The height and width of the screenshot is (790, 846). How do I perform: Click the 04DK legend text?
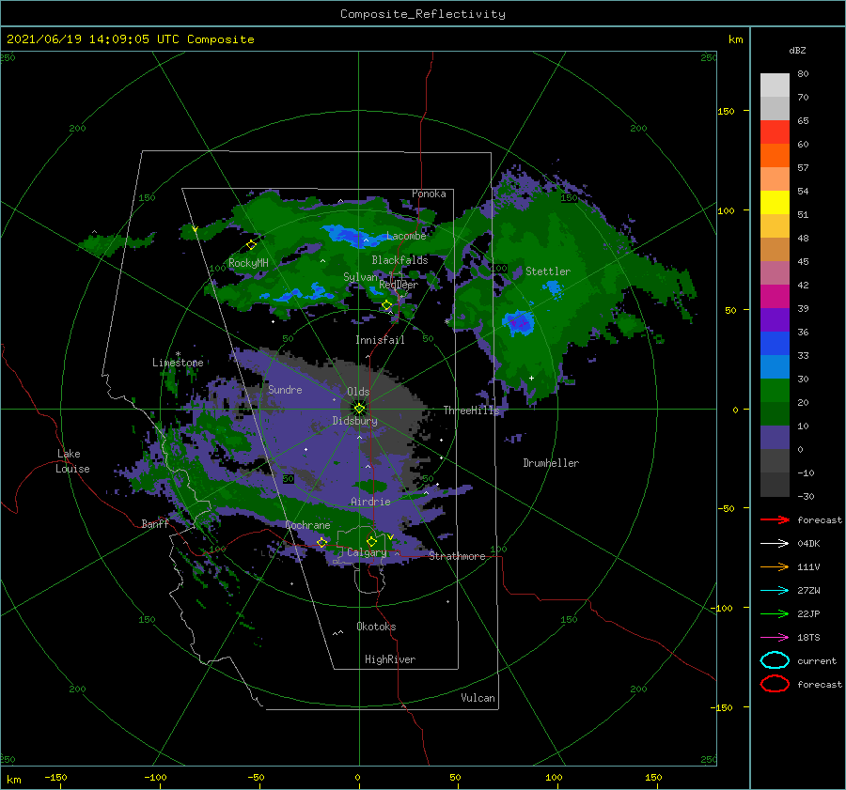tap(808, 543)
